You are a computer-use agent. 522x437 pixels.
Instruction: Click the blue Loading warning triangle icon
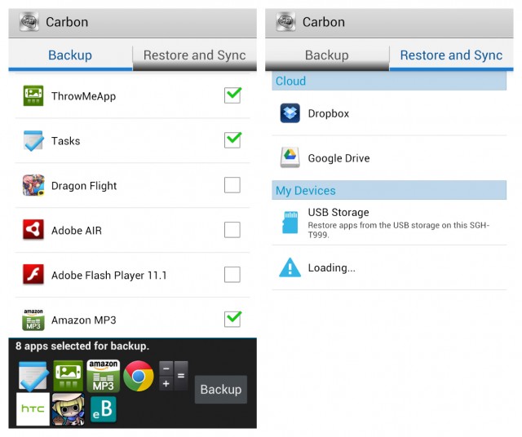point(290,267)
